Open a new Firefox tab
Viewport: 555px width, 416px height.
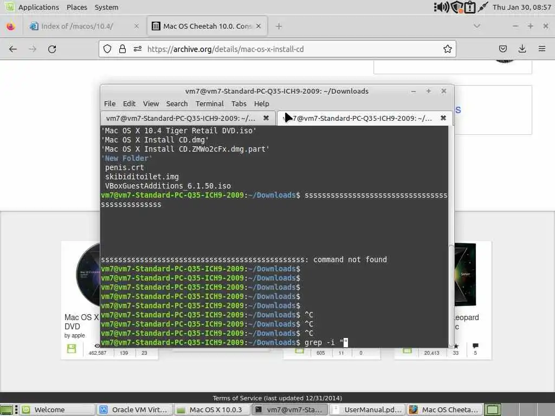pyautogui.click(x=279, y=26)
